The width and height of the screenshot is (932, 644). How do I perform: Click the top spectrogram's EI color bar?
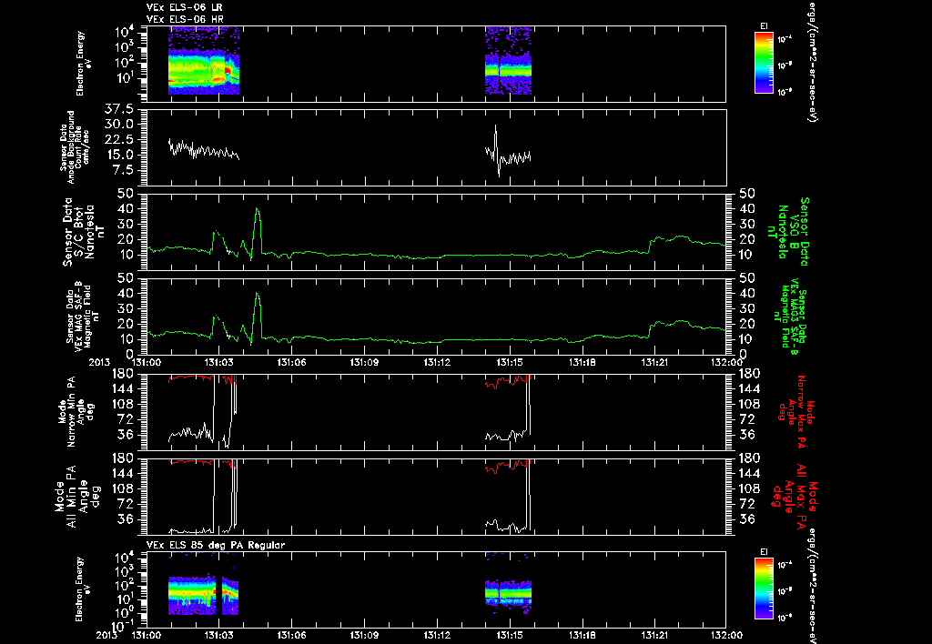click(x=764, y=63)
